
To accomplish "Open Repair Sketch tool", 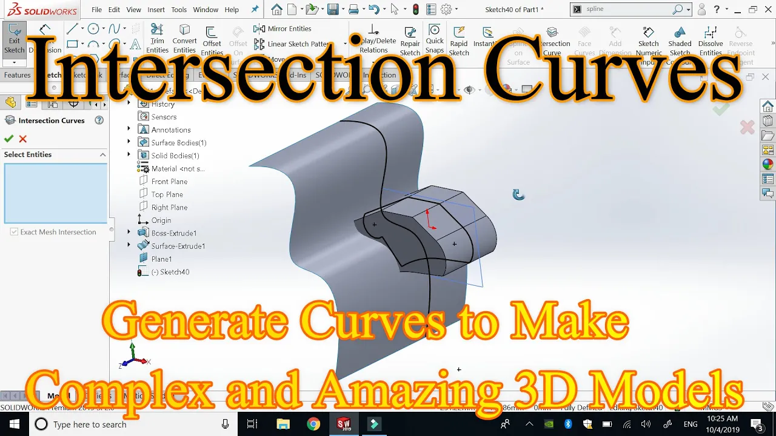I will pyautogui.click(x=410, y=41).
